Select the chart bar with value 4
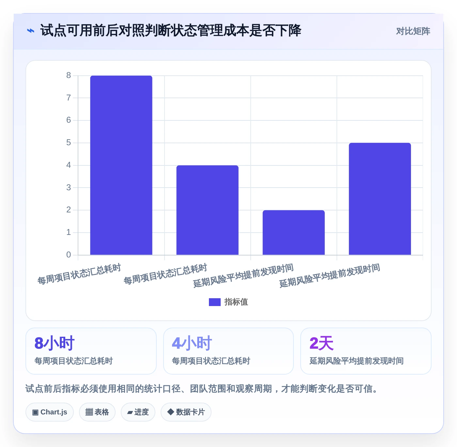This screenshot has width=457, height=447. [x=207, y=210]
